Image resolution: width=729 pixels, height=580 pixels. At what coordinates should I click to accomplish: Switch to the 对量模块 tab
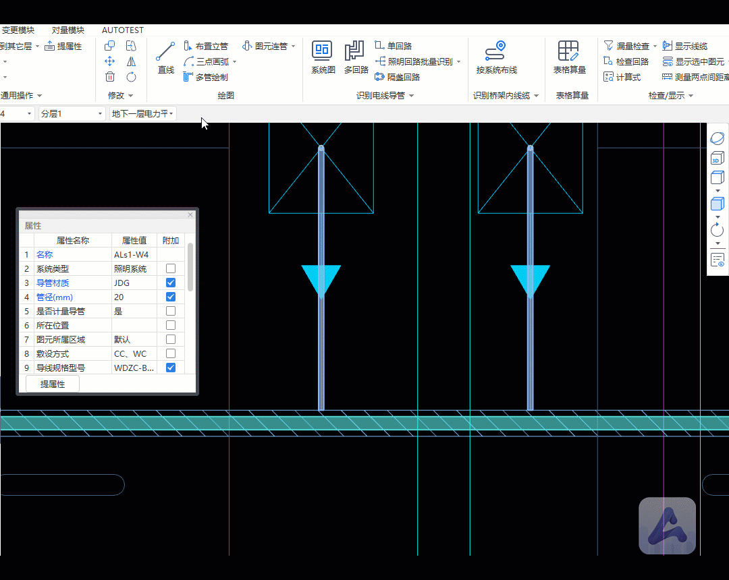67,30
